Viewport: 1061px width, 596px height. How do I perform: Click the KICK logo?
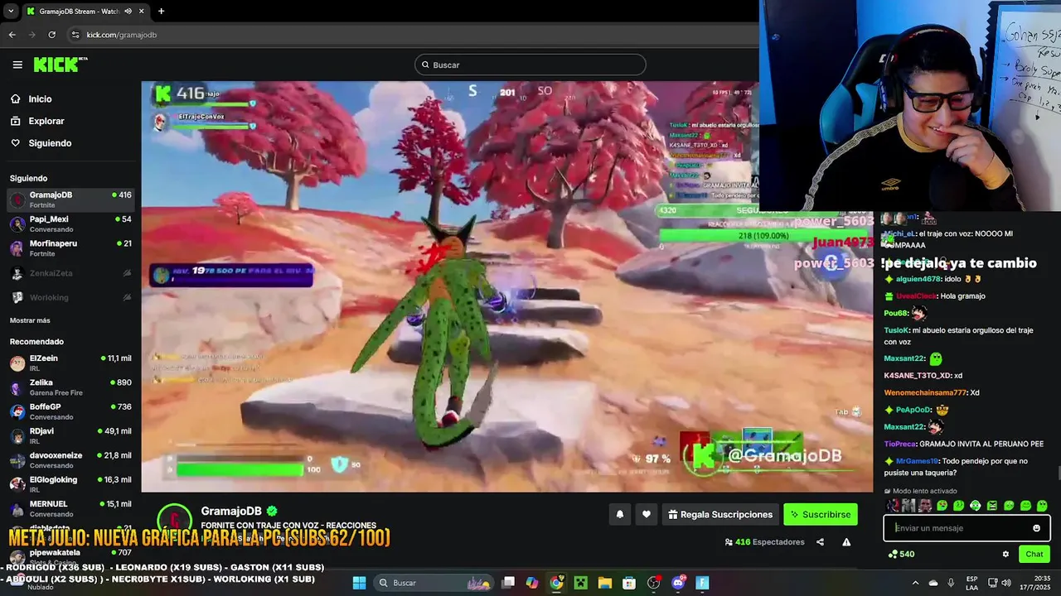pos(60,65)
